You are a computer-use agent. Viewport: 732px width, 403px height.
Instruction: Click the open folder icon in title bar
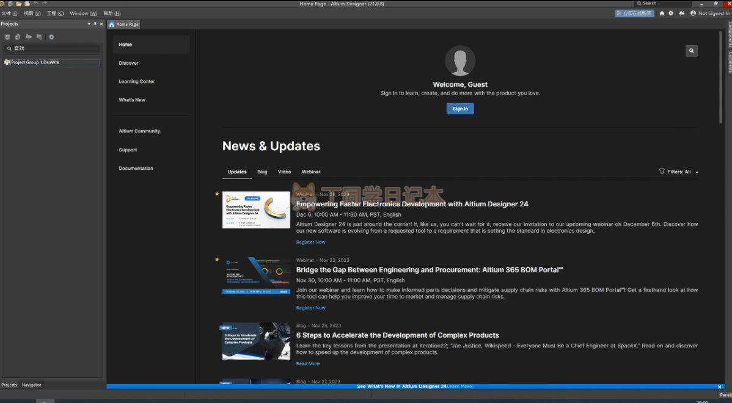click(x=19, y=4)
